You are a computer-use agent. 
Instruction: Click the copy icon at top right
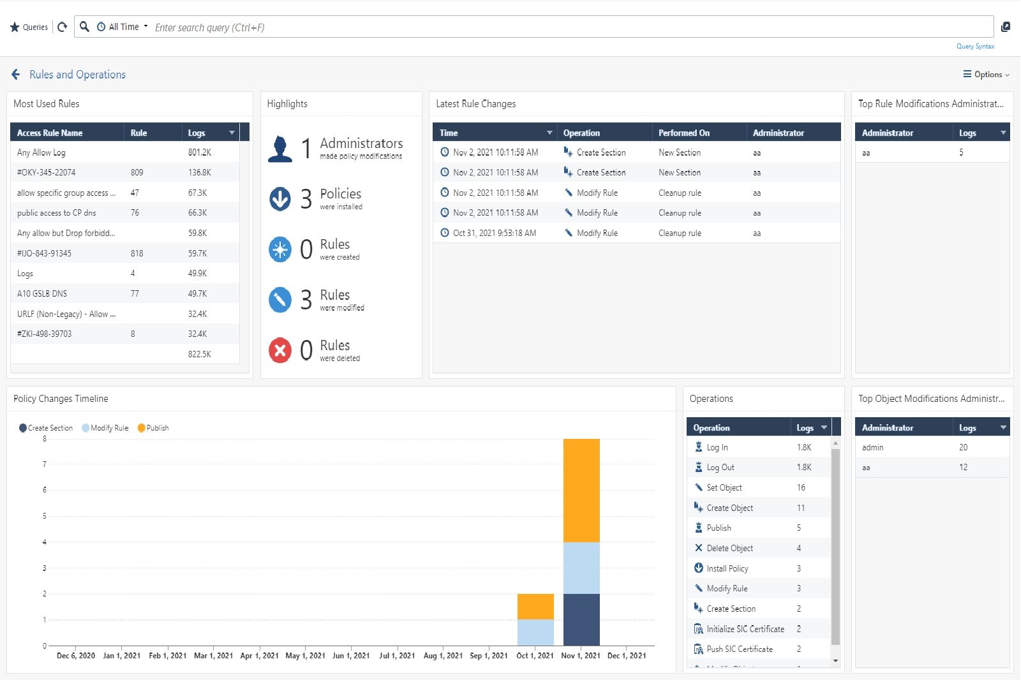[x=1006, y=27]
